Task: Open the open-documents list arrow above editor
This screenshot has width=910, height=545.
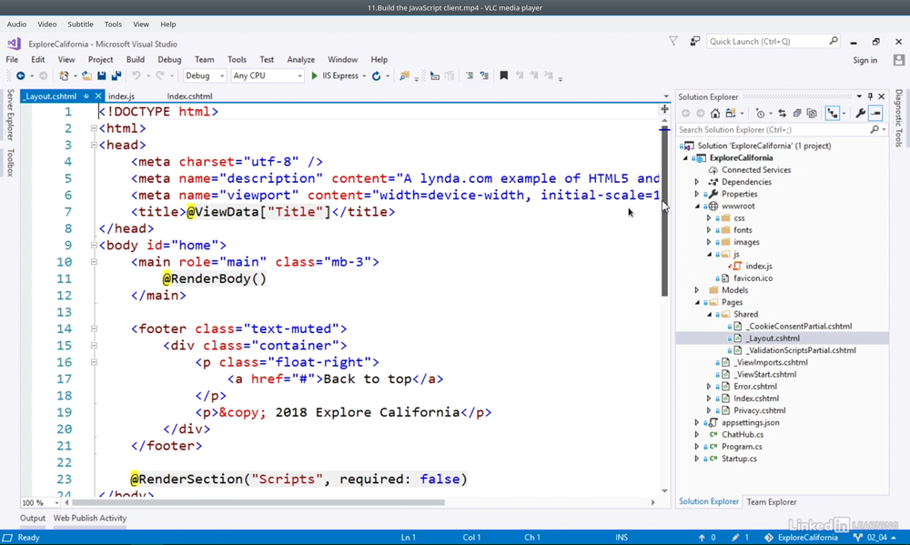Action: point(666,96)
